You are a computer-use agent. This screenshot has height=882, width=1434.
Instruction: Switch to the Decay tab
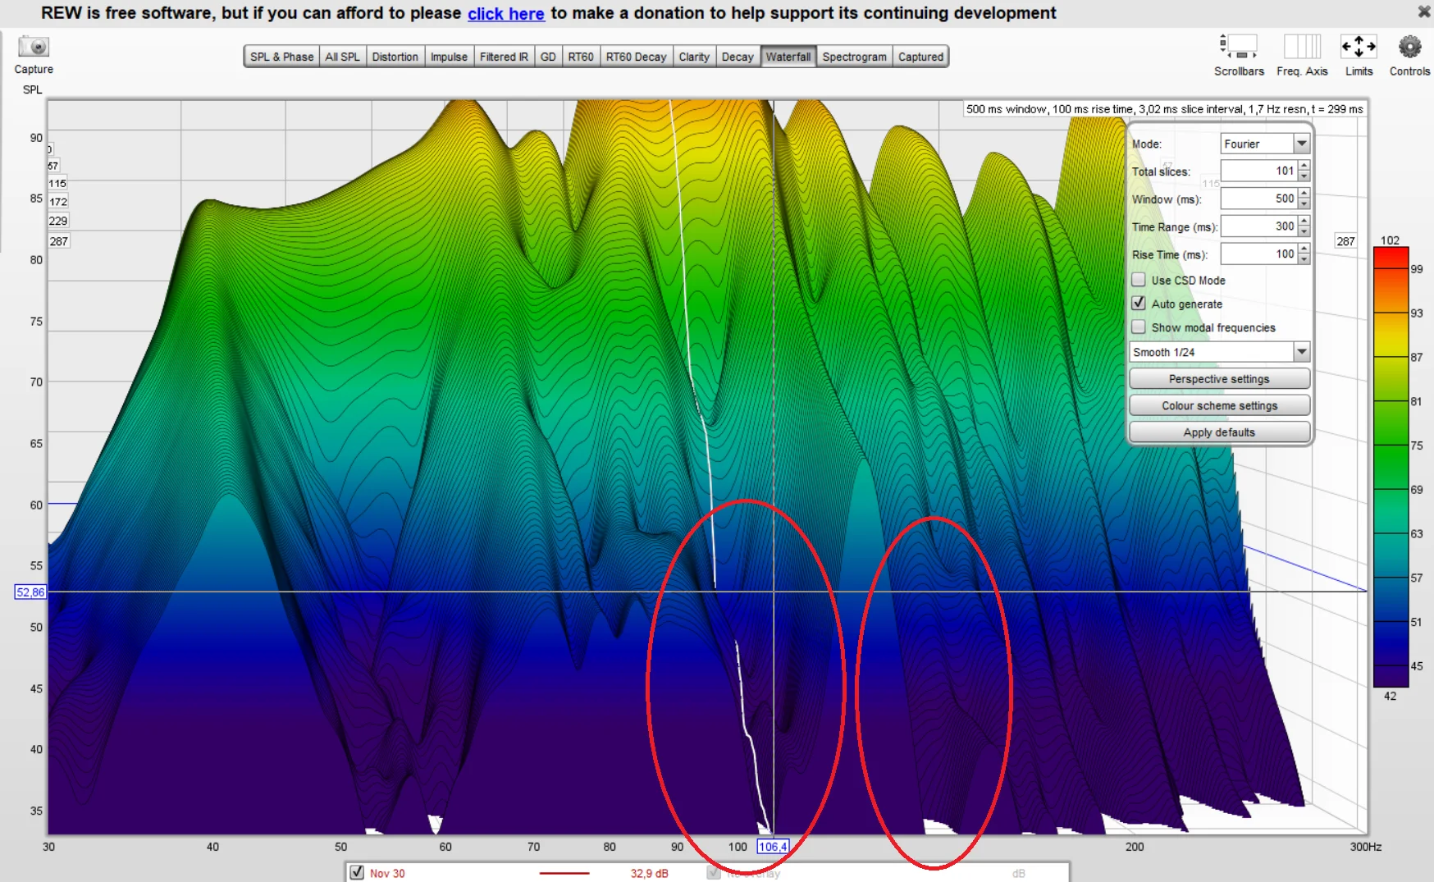click(x=738, y=57)
